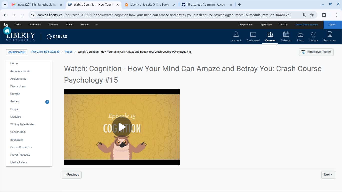Open the Parents menu item
342x192 pixels.
(x=85, y=25)
